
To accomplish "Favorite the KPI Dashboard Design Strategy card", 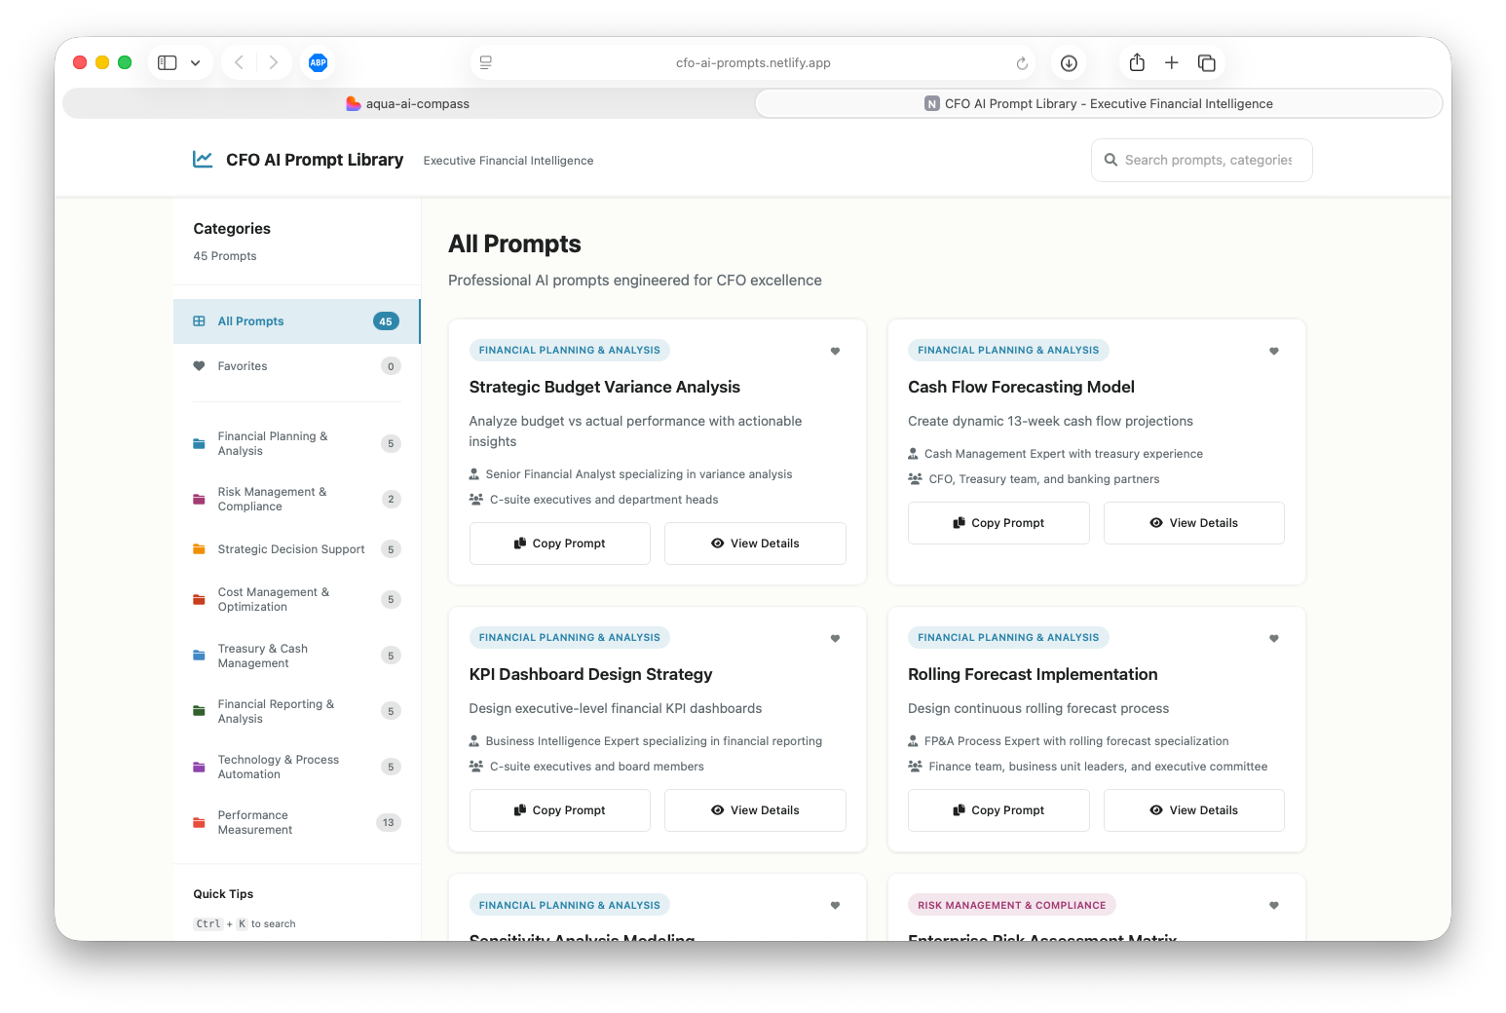I will (x=835, y=638).
